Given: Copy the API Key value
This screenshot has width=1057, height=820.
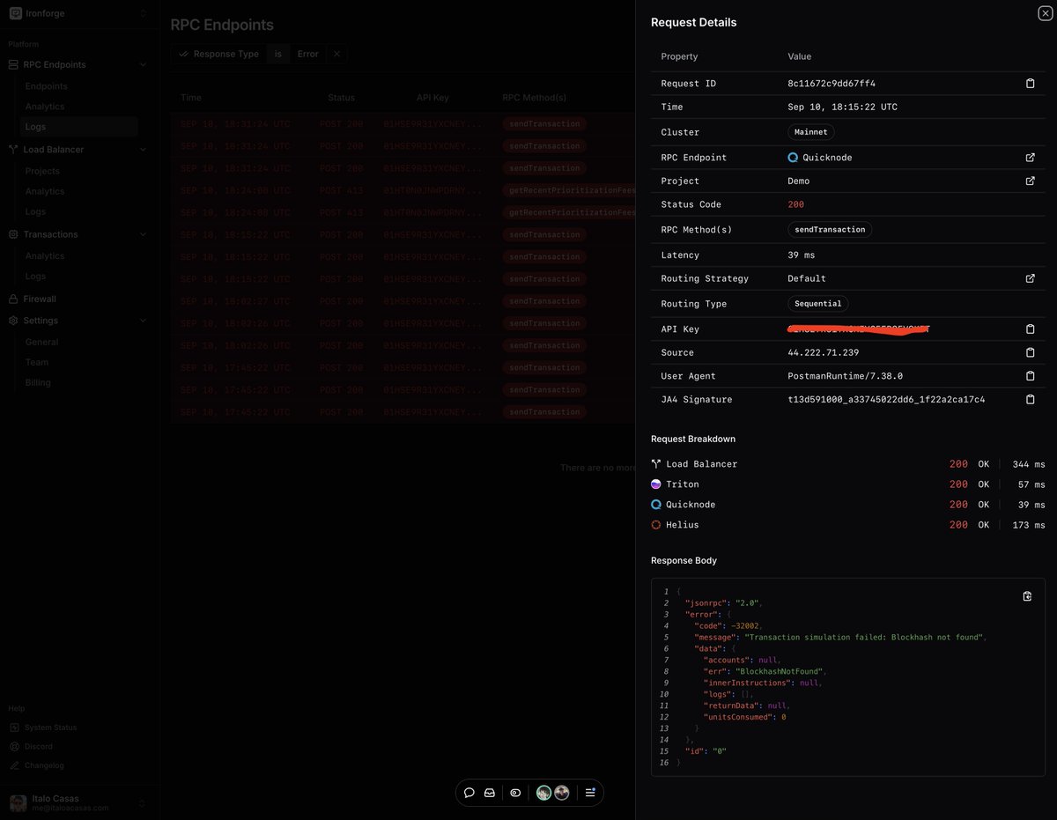Looking at the screenshot, I should [x=1030, y=329].
